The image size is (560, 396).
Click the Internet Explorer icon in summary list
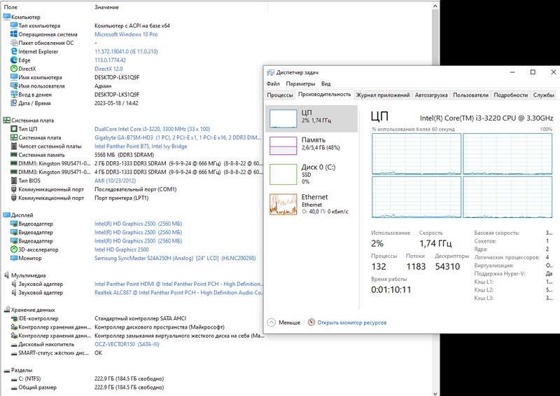pos(14,51)
